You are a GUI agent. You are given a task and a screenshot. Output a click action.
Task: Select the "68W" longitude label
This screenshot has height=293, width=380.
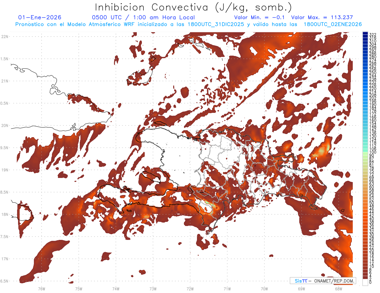[339, 289]
